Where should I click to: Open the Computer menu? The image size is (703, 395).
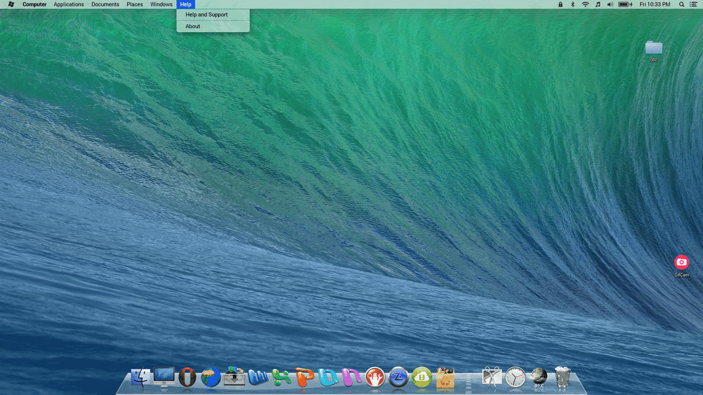pyautogui.click(x=35, y=4)
